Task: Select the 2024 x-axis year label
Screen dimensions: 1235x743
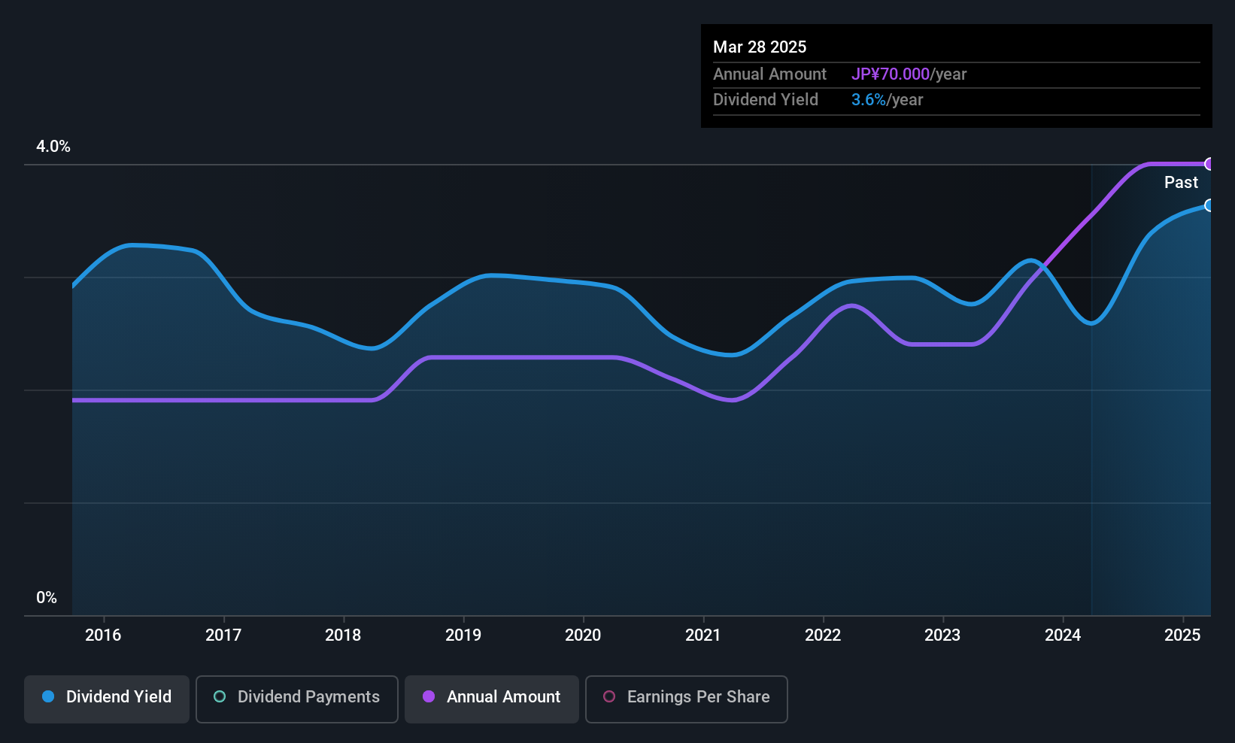Action: point(1063,635)
